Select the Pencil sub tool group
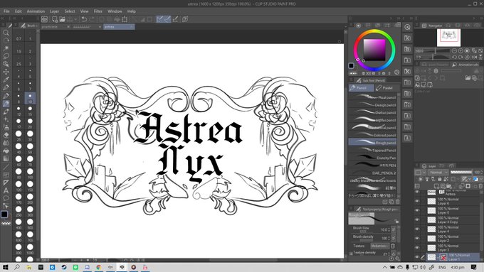 (361, 88)
